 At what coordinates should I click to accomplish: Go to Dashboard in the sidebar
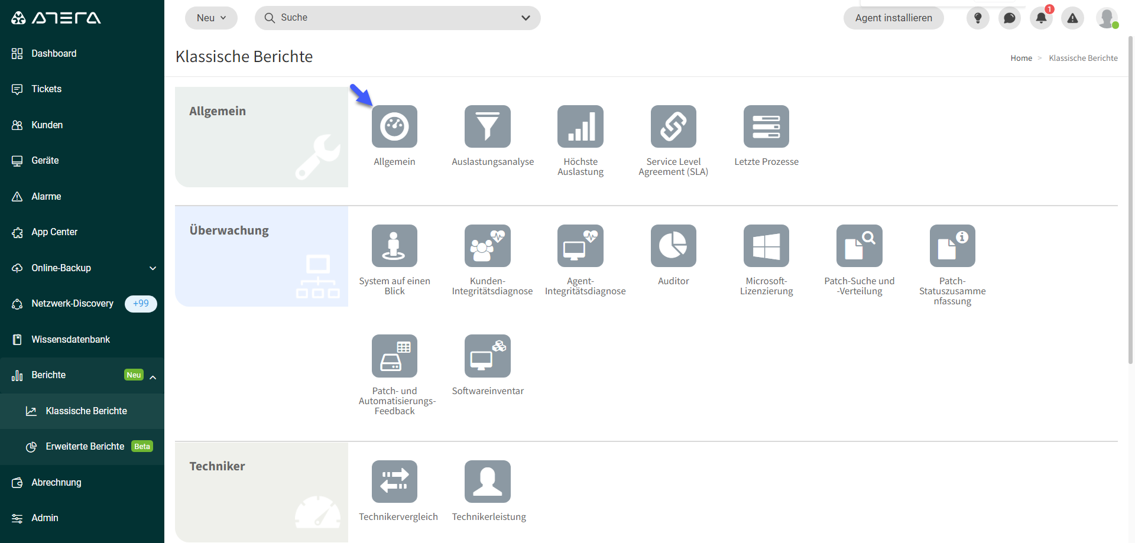pos(82,53)
